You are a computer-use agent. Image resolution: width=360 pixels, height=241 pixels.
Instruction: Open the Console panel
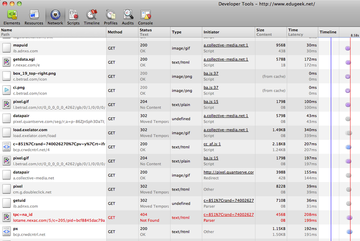pyautogui.click(x=145, y=17)
